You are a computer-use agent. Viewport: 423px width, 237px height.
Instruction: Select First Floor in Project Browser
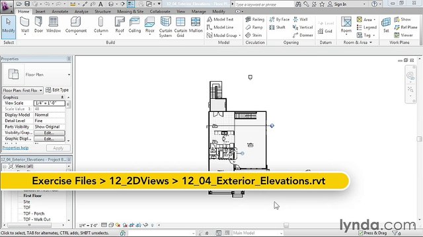point(32,196)
